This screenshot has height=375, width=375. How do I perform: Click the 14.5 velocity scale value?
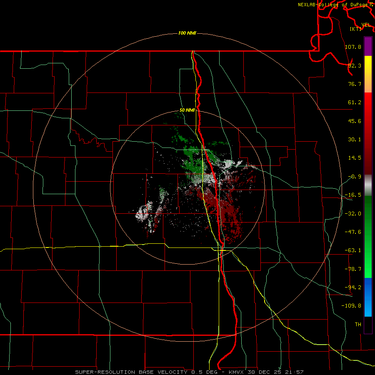[x=355, y=158]
